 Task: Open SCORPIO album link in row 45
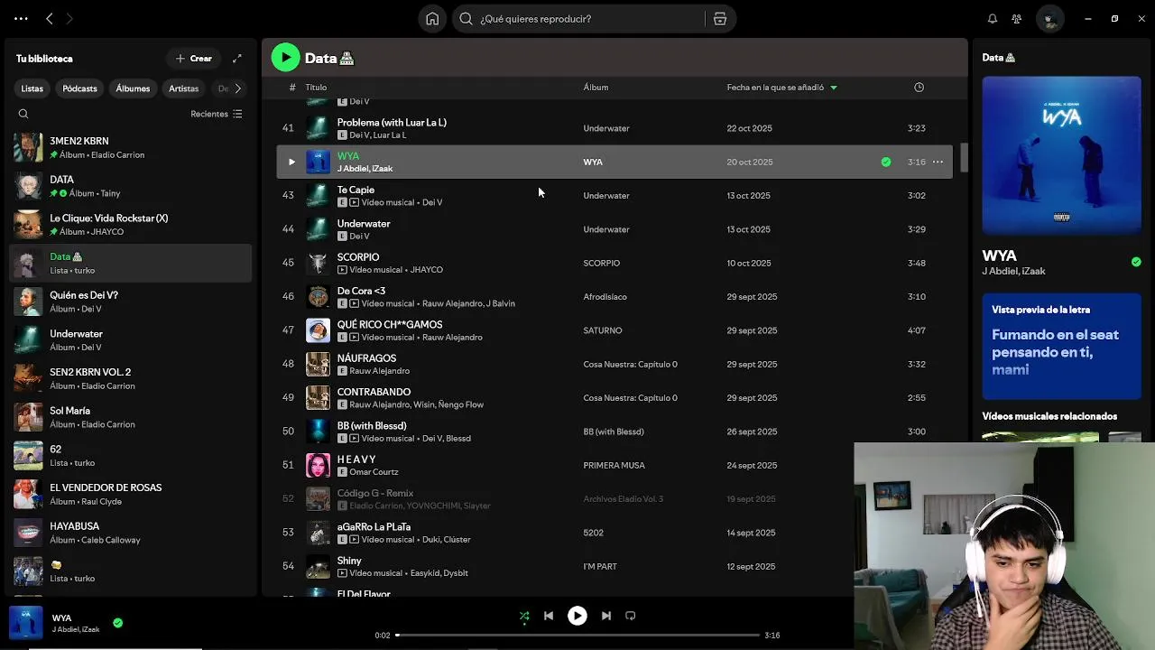click(601, 264)
